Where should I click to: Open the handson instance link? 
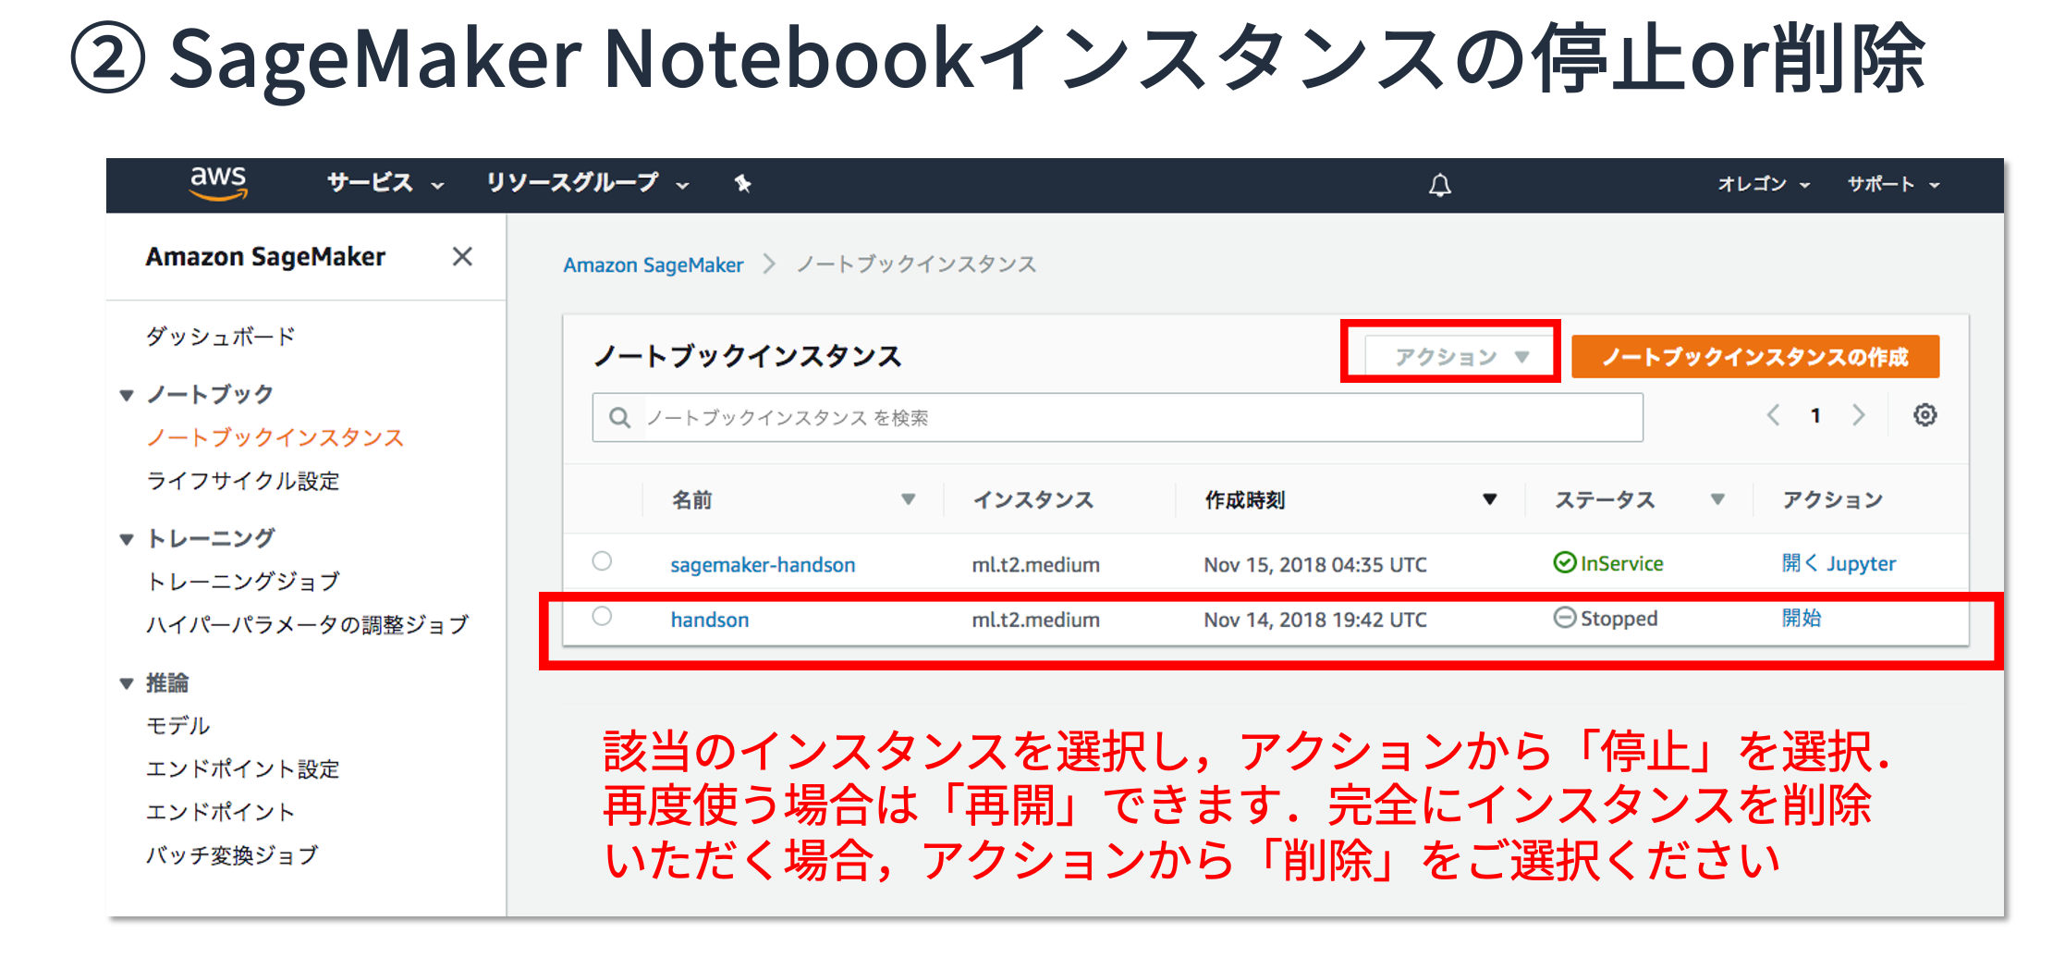click(710, 620)
